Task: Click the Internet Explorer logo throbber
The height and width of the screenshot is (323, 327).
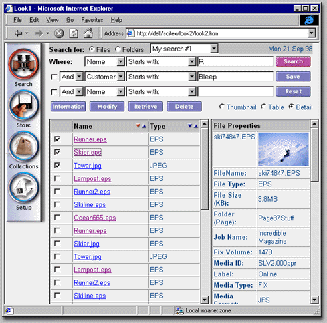Action: (x=309, y=20)
